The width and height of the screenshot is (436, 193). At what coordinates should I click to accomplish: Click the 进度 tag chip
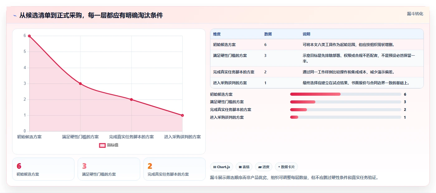pos(264,167)
